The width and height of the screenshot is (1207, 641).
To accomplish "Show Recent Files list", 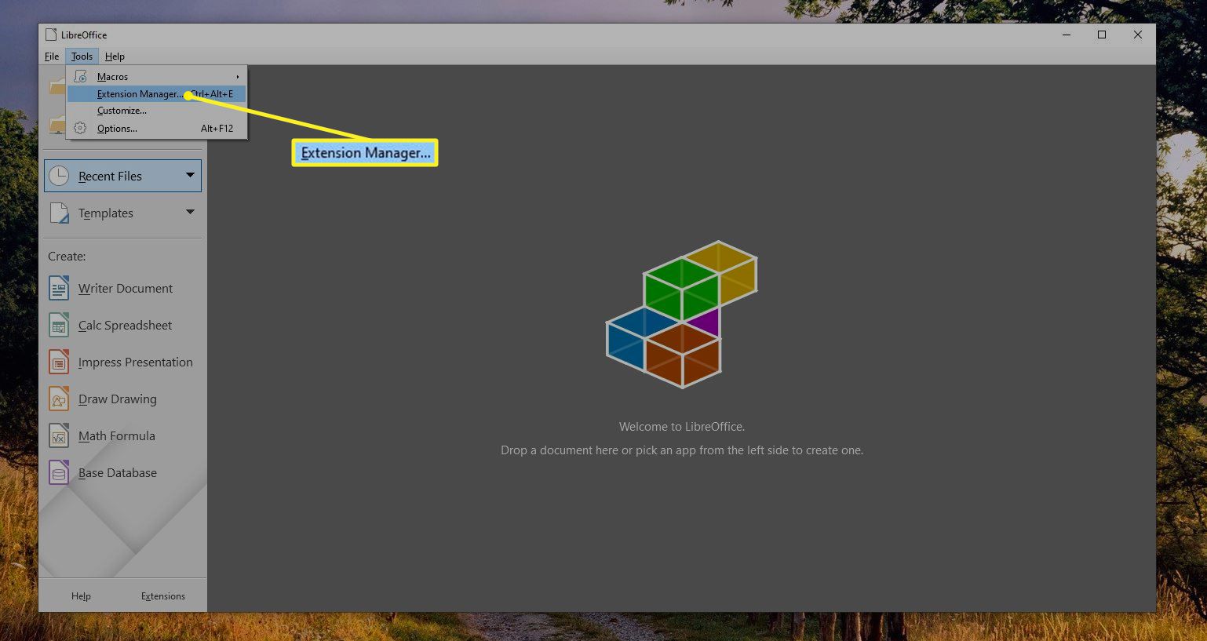I will pyautogui.click(x=122, y=176).
